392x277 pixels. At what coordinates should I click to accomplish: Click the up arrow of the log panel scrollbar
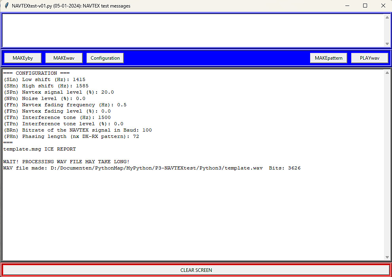pos(387,73)
